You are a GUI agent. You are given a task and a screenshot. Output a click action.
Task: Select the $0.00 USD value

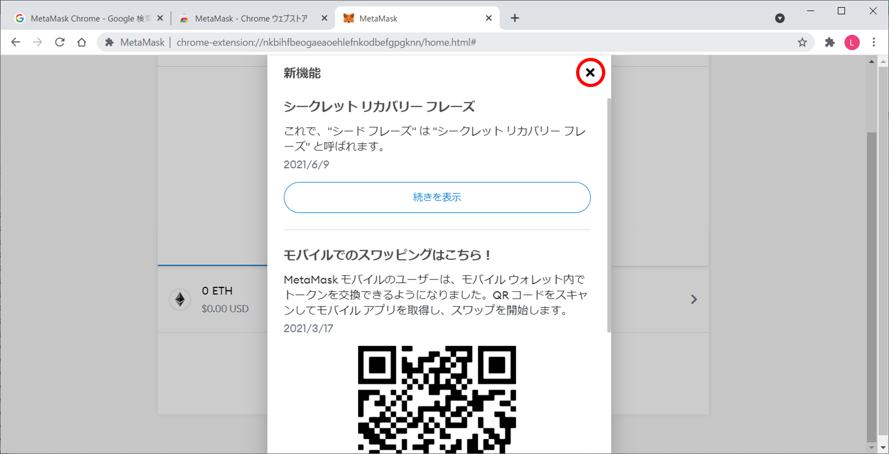(225, 309)
